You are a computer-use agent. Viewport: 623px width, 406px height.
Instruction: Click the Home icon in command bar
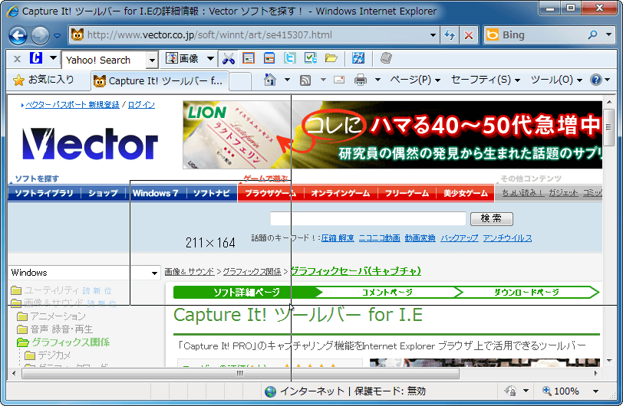point(270,80)
